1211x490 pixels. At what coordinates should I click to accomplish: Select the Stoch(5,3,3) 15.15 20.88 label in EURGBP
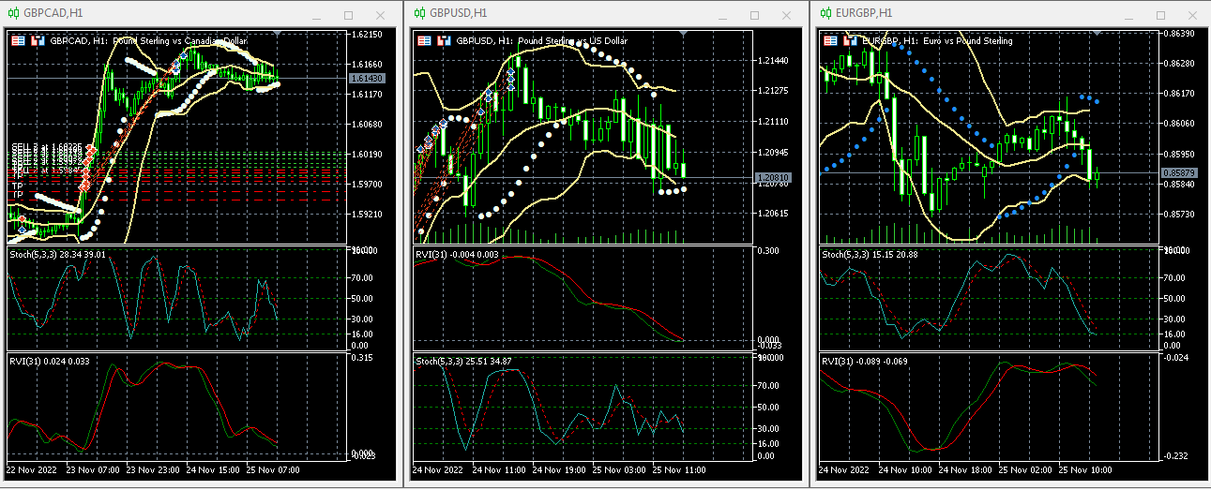tap(870, 254)
